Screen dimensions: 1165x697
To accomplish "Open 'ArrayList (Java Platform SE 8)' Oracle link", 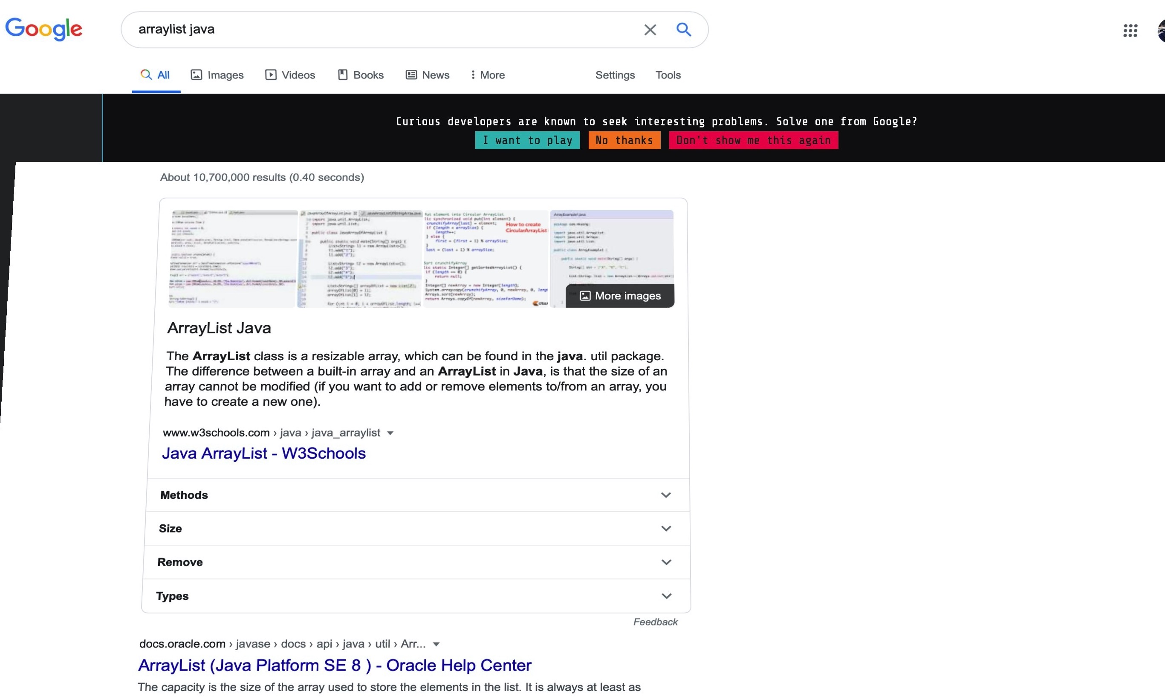I will point(334,665).
